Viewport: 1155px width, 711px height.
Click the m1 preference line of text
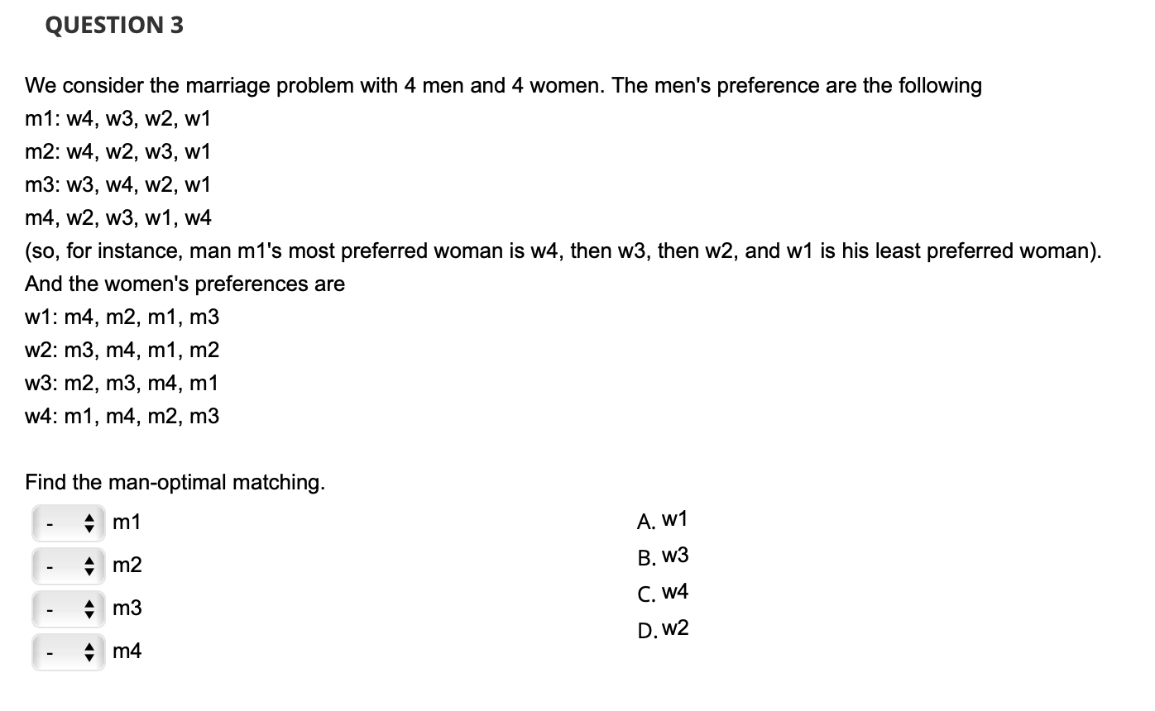(117, 118)
